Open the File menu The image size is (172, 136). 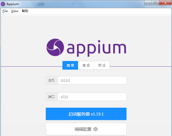tap(5, 11)
